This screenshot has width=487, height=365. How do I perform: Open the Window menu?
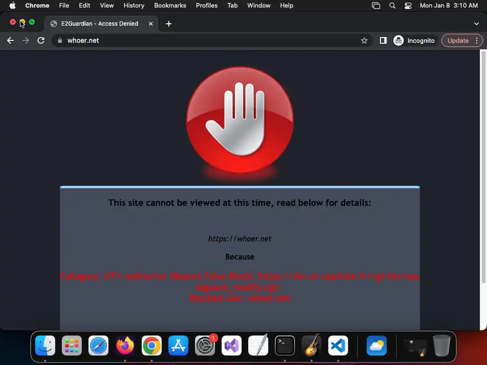tap(259, 6)
